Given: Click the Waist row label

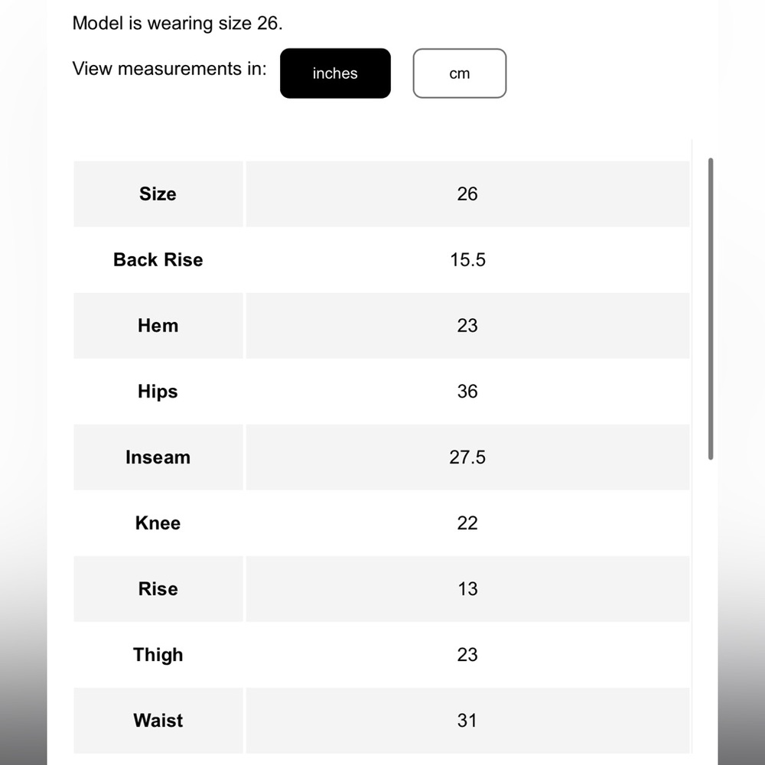Looking at the screenshot, I should click(x=158, y=721).
